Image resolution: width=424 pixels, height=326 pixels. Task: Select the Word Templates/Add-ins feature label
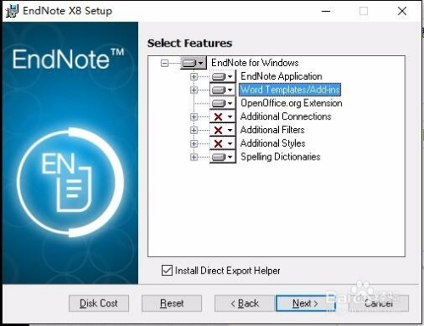pyautogui.click(x=290, y=90)
